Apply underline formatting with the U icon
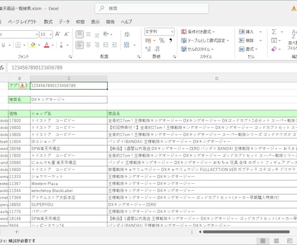Screen dimensions: 297x245 pyautogui.click(x=3, y=45)
